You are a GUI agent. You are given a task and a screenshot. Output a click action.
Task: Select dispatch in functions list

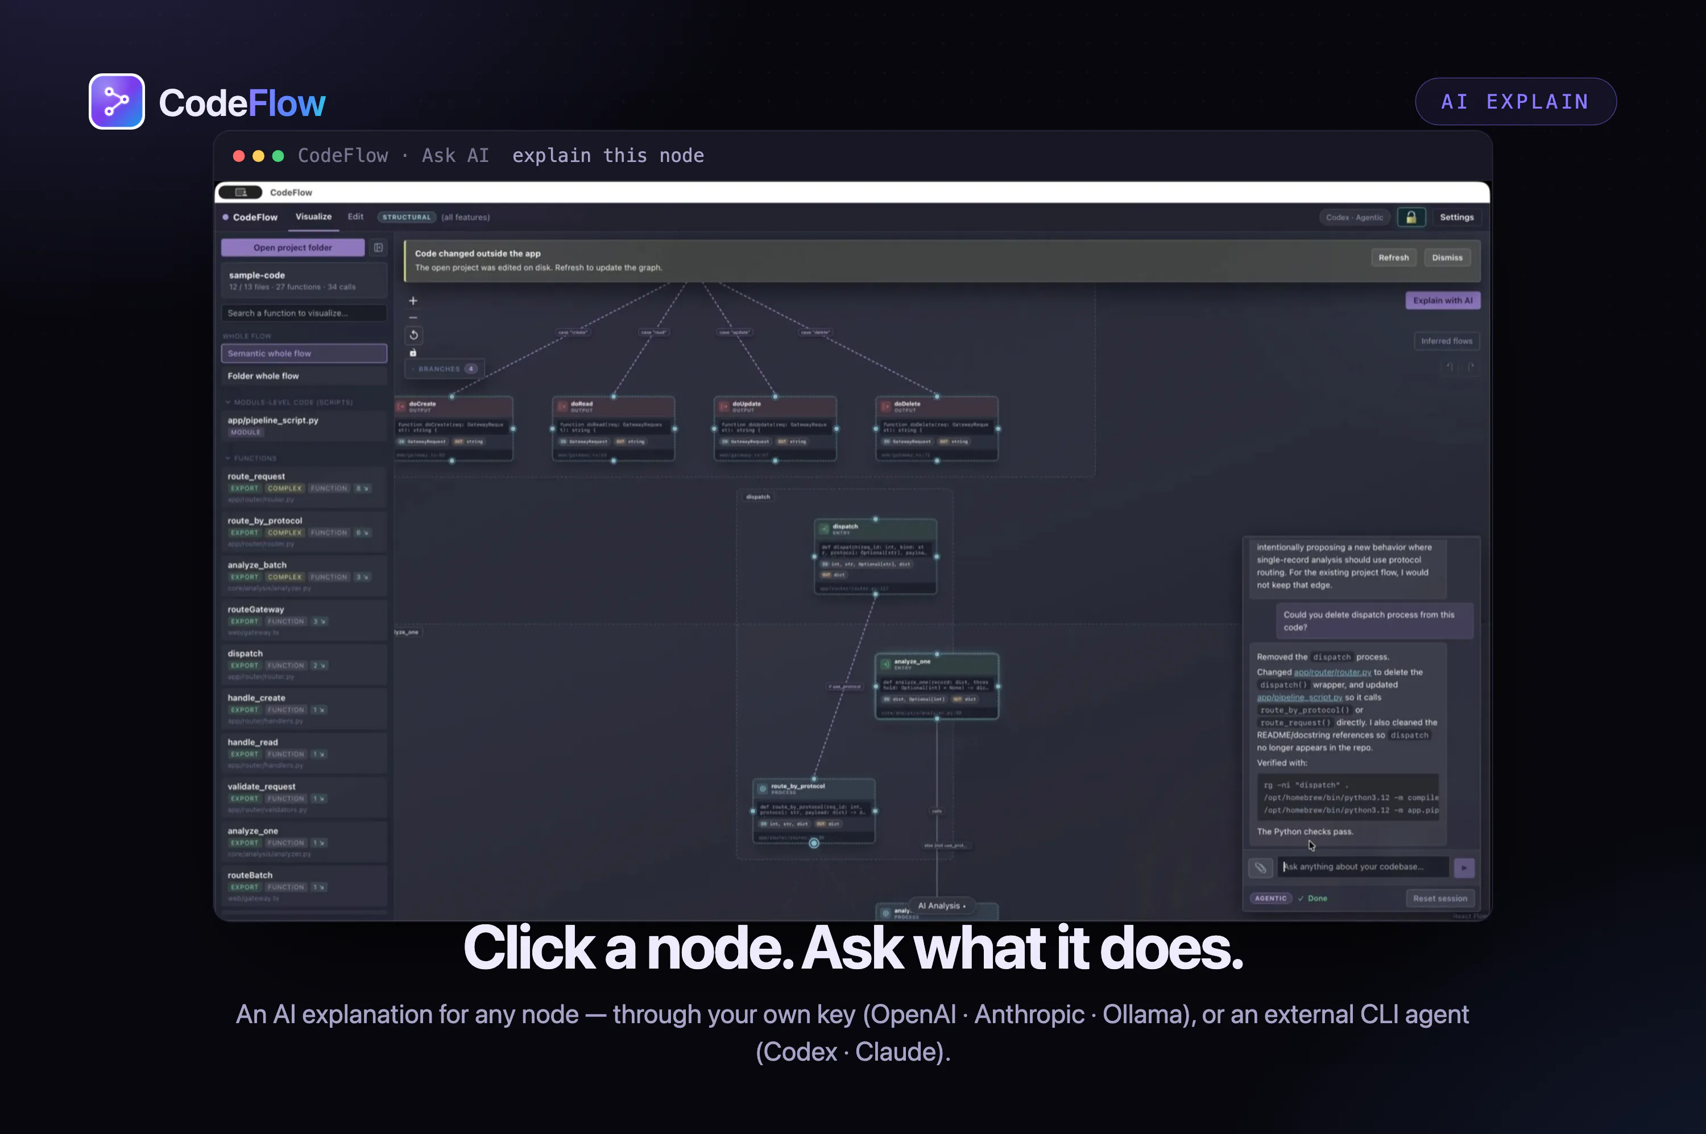(304, 664)
